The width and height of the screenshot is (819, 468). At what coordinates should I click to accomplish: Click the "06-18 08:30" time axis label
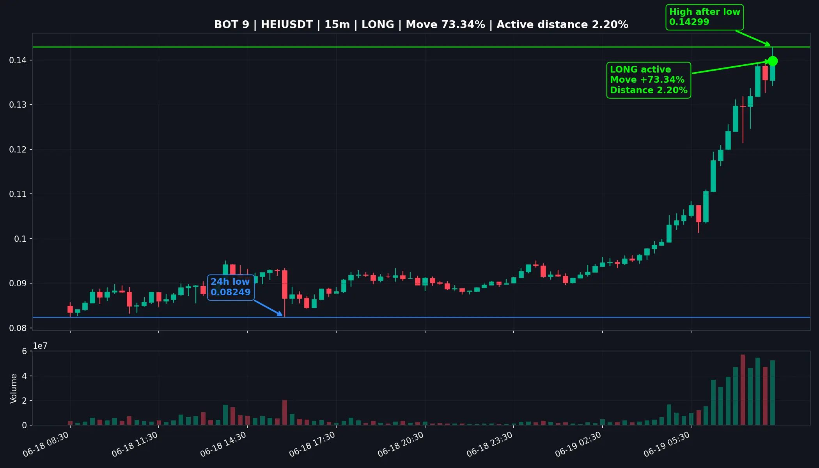[46, 445]
